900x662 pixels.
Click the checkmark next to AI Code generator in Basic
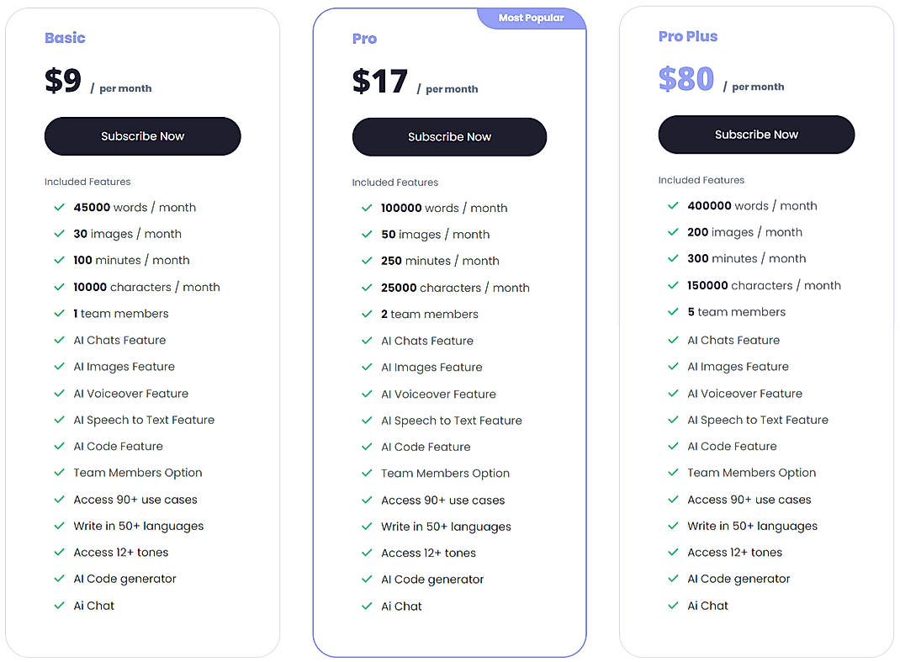pyautogui.click(x=59, y=579)
